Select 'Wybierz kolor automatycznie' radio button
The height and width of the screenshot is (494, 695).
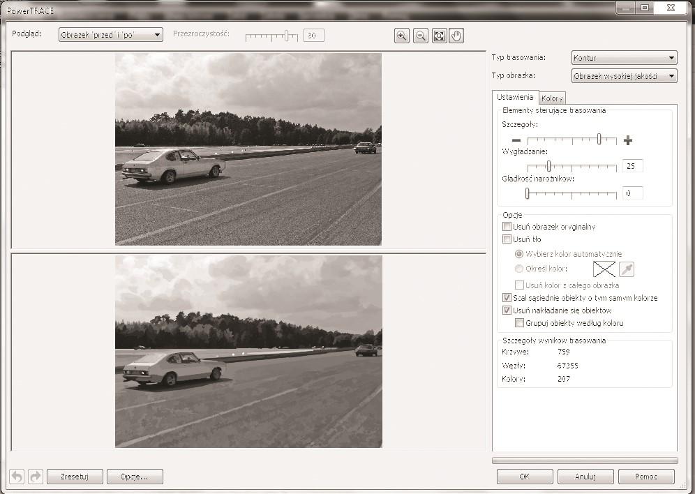pyautogui.click(x=519, y=254)
